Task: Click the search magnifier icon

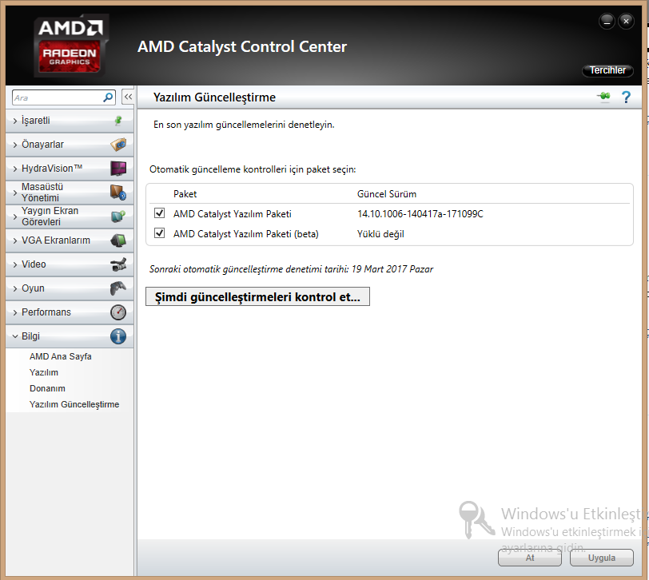Action: coord(108,97)
